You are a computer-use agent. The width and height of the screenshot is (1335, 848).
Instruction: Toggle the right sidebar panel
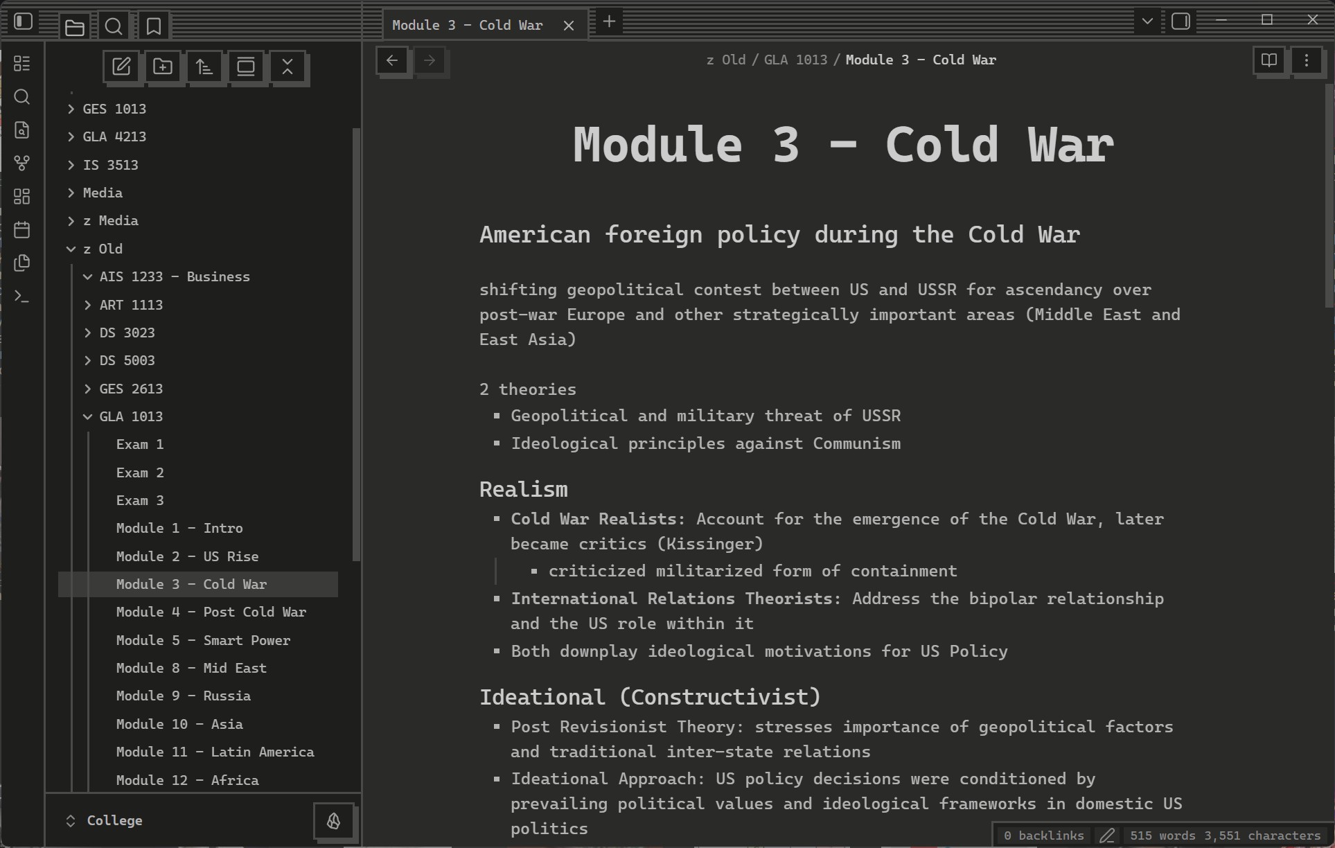click(x=1181, y=21)
